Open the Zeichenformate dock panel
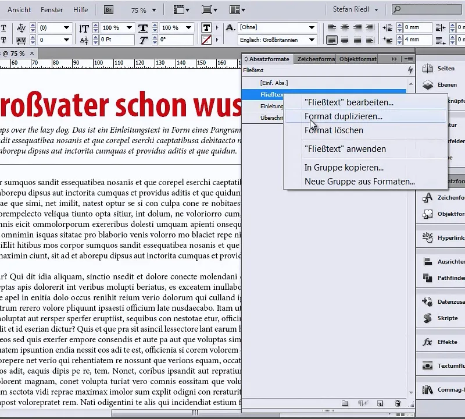 point(443,197)
